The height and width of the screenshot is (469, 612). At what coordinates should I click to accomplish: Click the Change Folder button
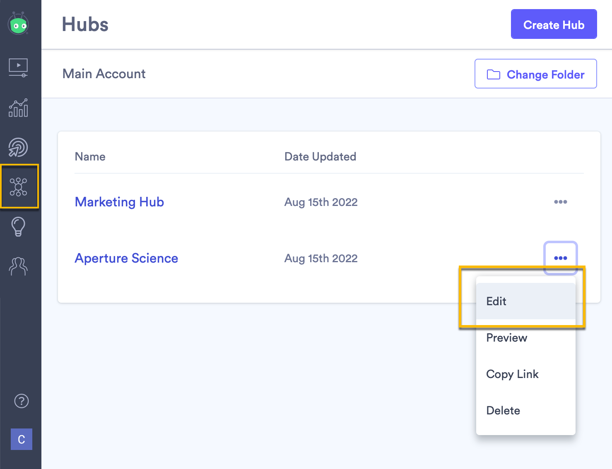coord(535,74)
